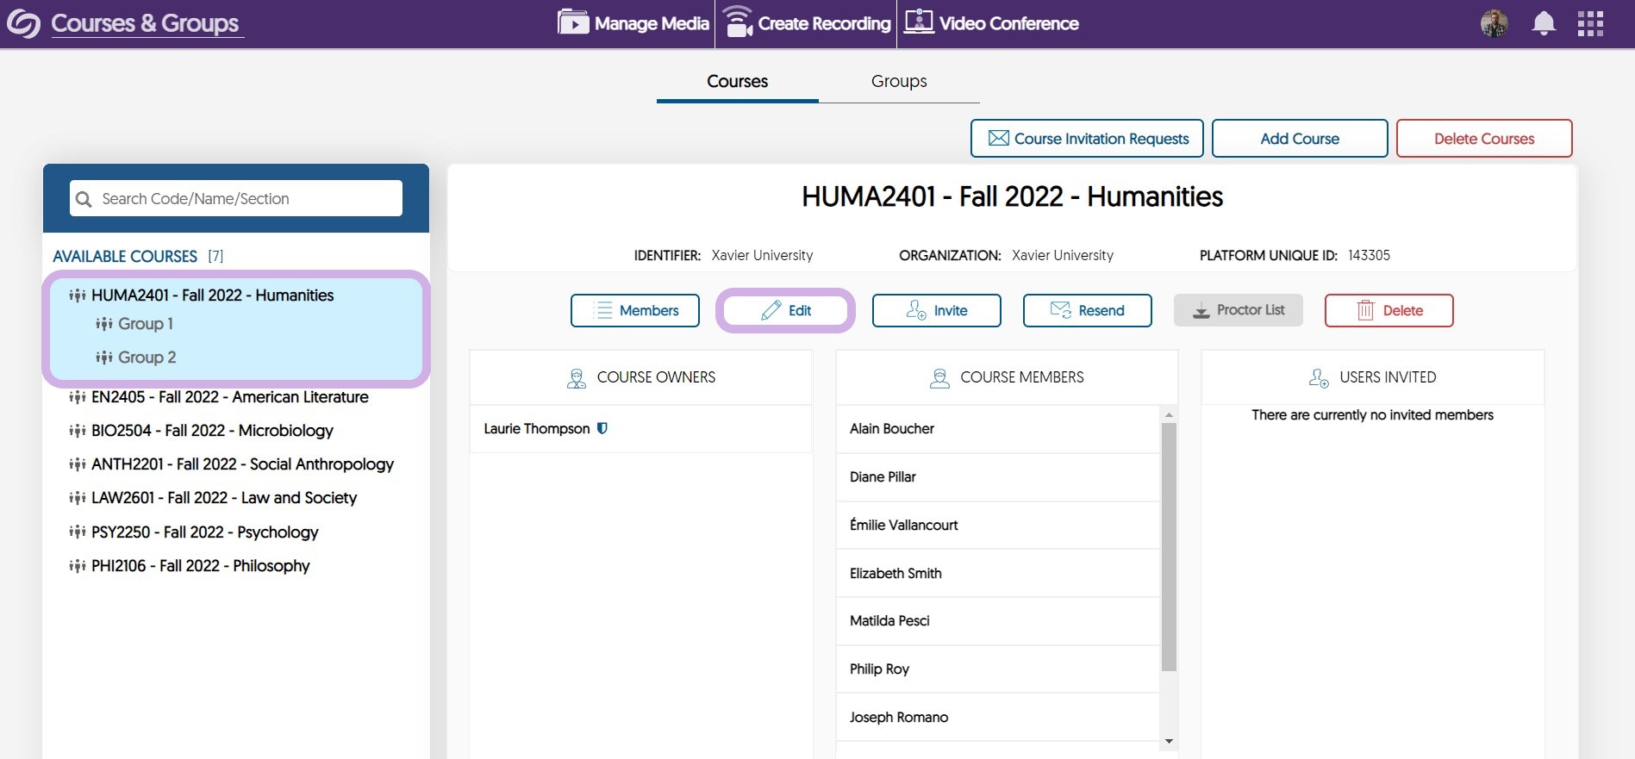
Task: Select the Courses tab
Action: tap(737, 81)
